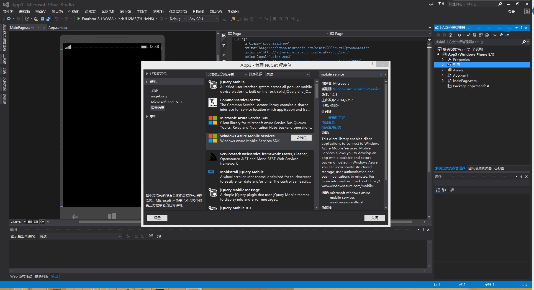Open the Debug configuration dropdown
534x290 pixels.
(x=177, y=19)
